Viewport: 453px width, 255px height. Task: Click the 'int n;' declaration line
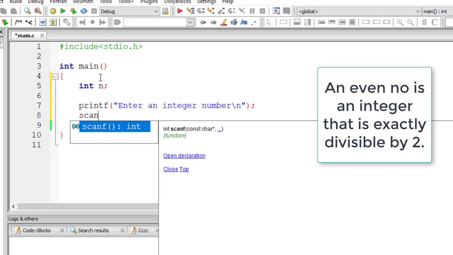tap(93, 86)
